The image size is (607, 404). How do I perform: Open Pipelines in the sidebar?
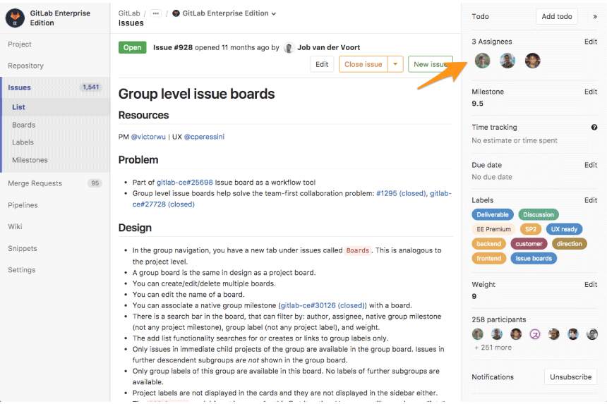pos(23,205)
